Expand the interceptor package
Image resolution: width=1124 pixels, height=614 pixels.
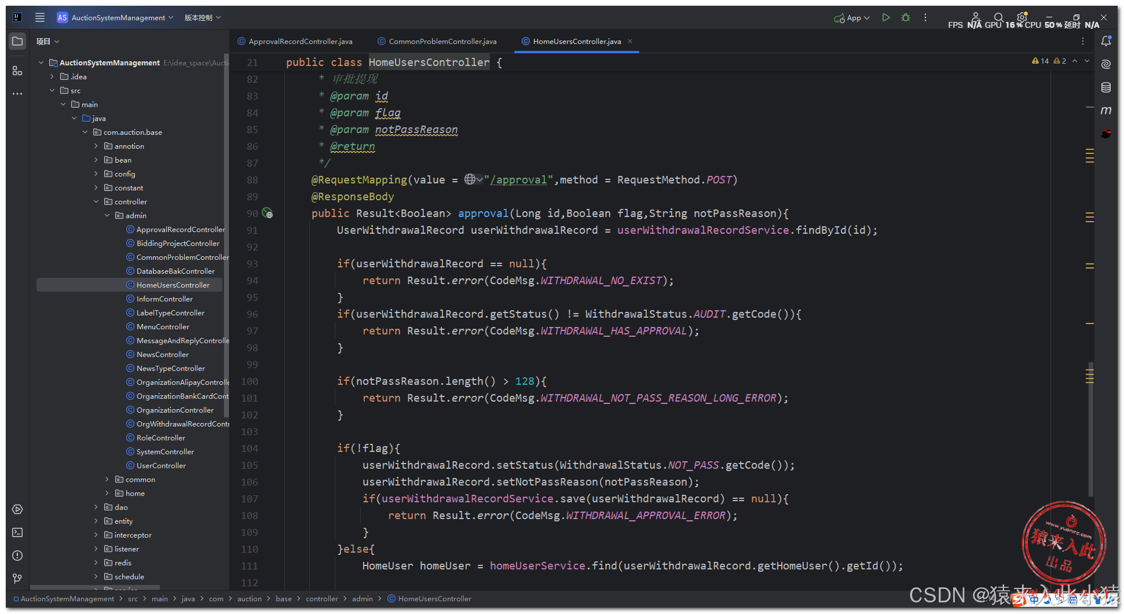tap(96, 535)
